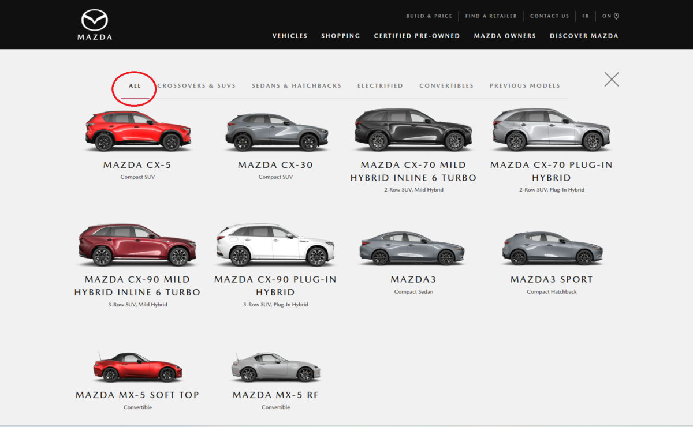
Task: Open the Shopping navigation menu
Action: click(341, 36)
